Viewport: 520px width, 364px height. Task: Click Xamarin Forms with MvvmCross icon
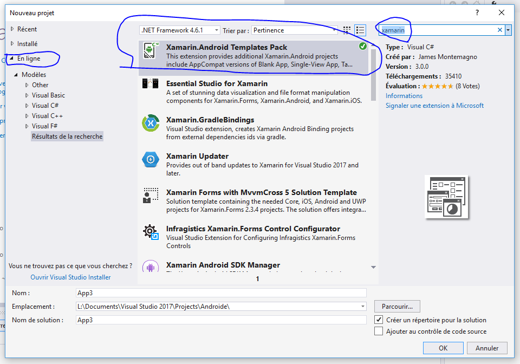coord(151,195)
